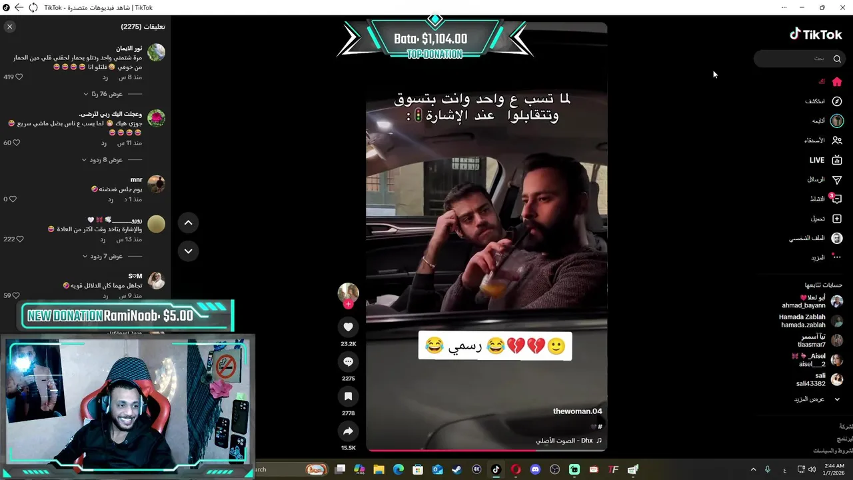
Task: Open sali43382 followed account
Action: coord(819,379)
